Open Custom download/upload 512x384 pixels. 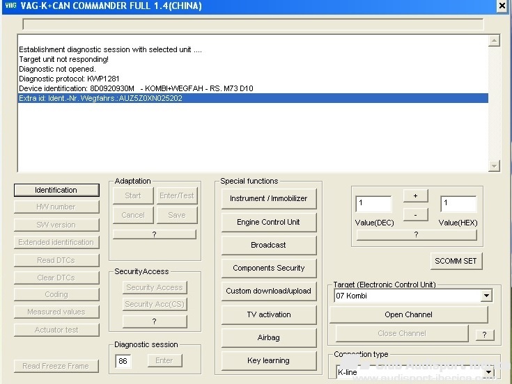point(269,291)
